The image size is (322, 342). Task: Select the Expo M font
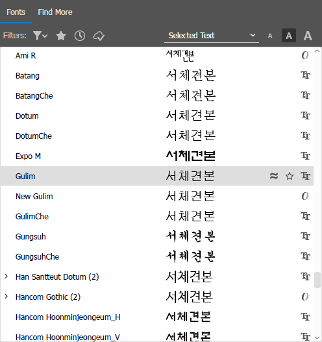[28, 156]
